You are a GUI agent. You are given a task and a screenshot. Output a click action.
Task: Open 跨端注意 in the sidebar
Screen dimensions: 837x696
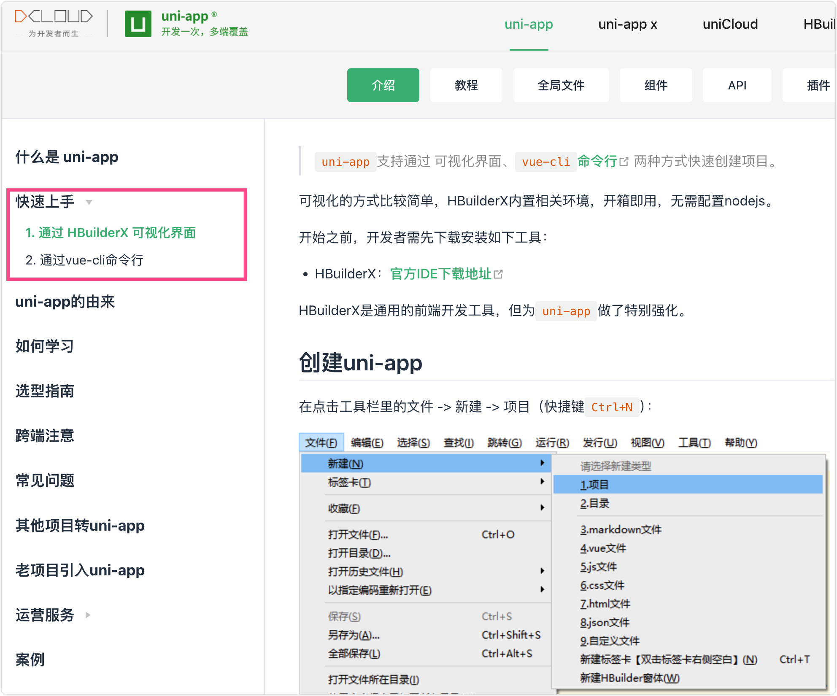[x=45, y=436]
